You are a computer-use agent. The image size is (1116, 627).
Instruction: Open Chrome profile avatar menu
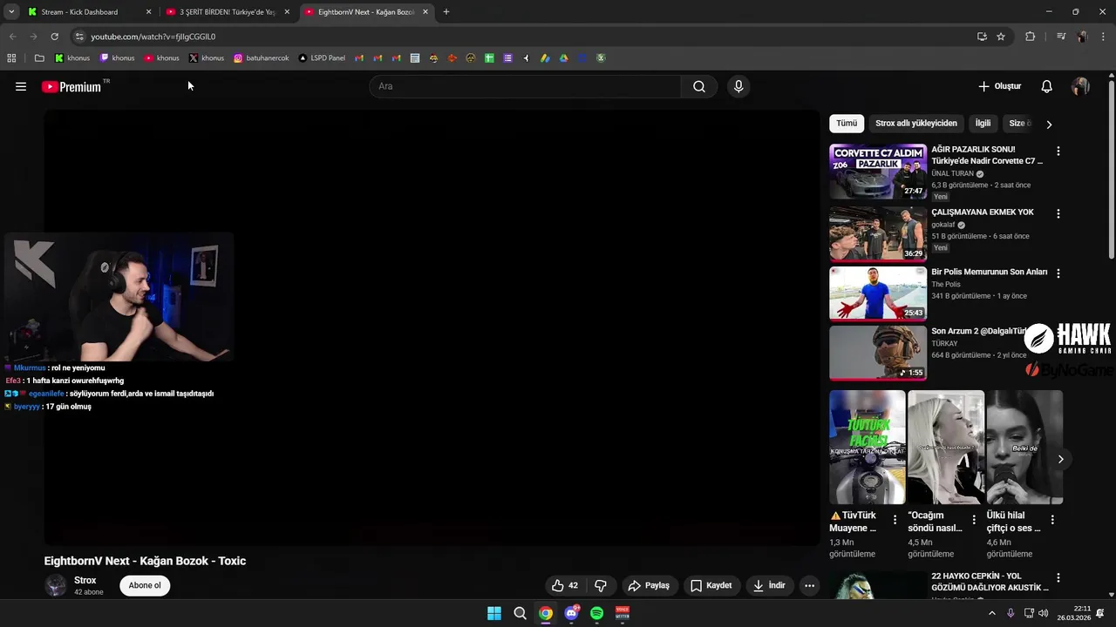coord(1082,37)
